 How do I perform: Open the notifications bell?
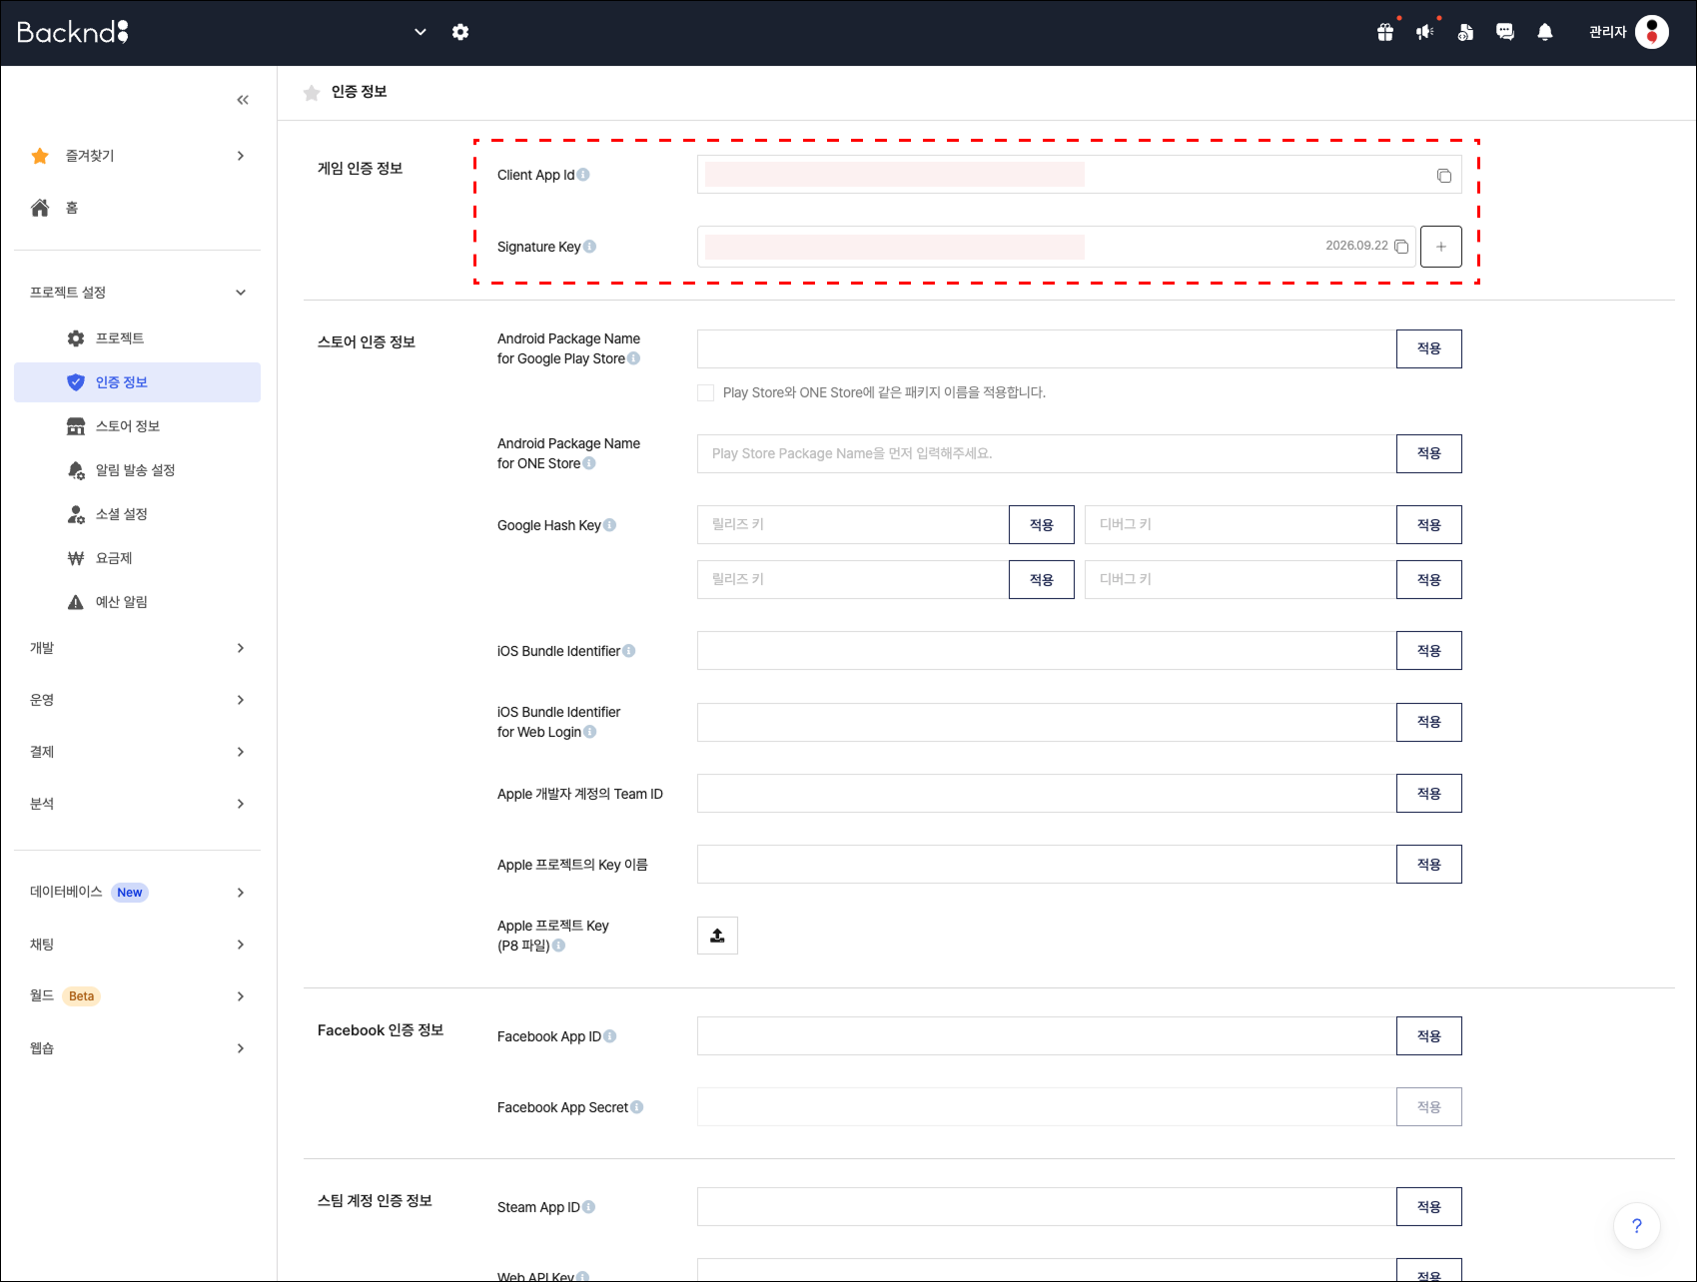(1545, 32)
